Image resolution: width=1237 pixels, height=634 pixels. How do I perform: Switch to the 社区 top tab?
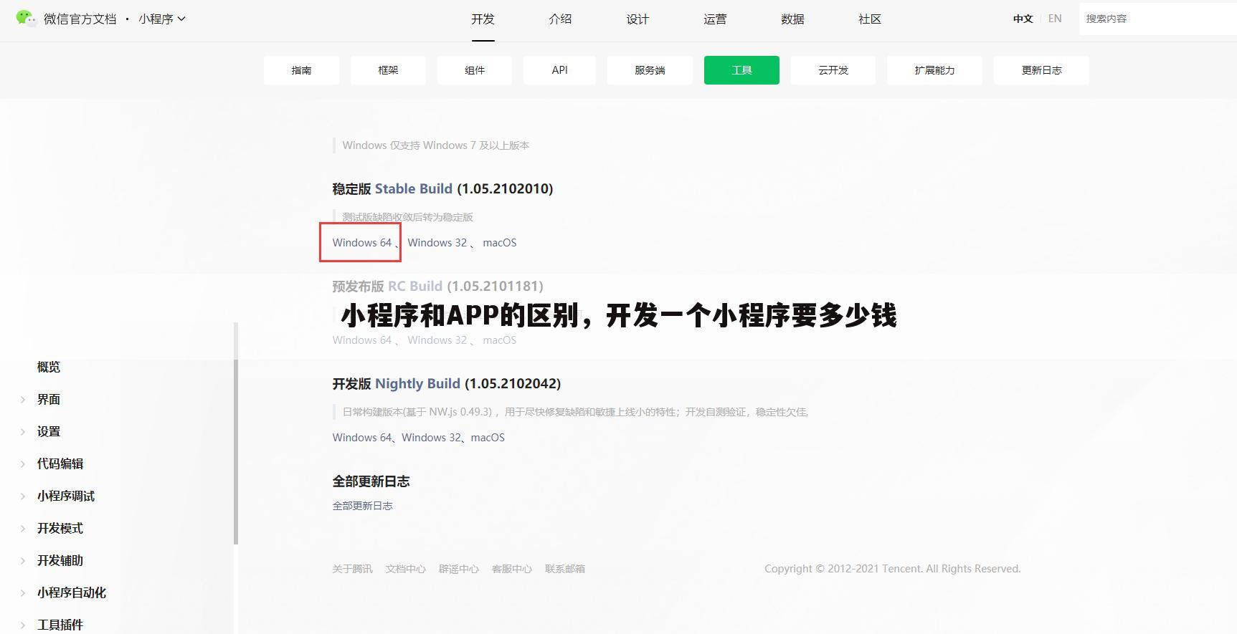pyautogui.click(x=870, y=19)
